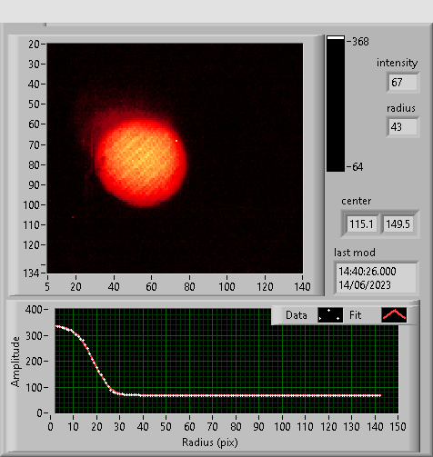Click the Data legend text label
The height and width of the screenshot is (457, 433).
pos(297,315)
